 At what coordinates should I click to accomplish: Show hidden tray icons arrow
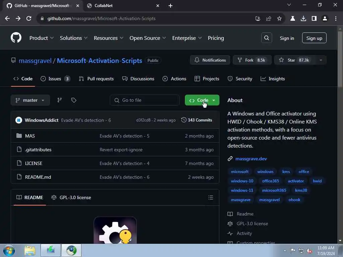tap(285, 251)
